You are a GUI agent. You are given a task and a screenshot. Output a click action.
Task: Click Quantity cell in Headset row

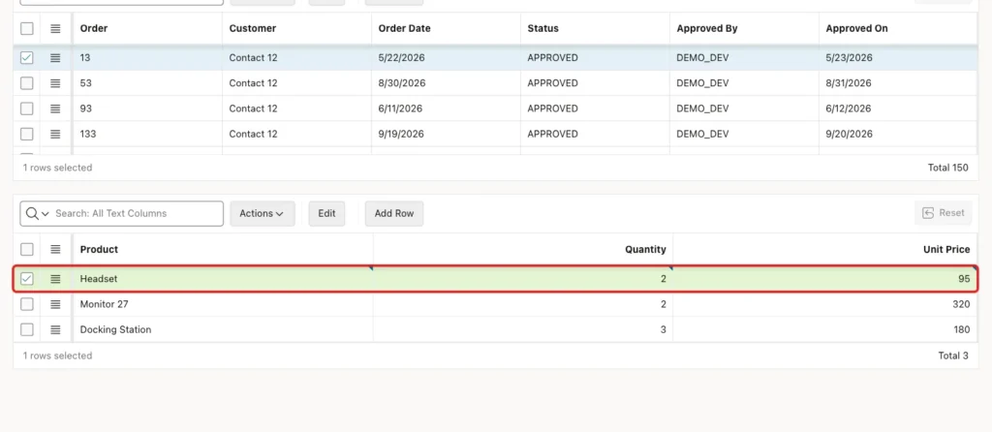(x=522, y=278)
